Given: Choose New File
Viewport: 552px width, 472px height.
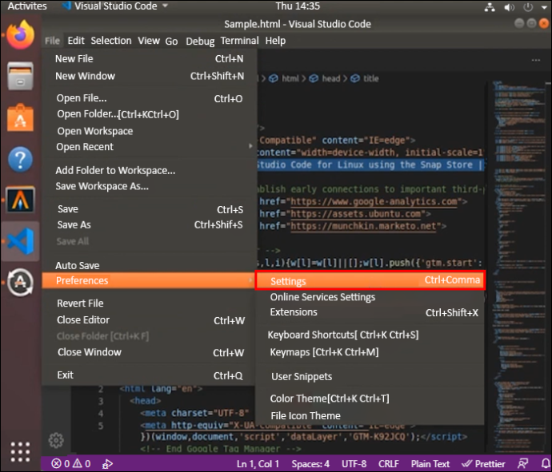Looking at the screenshot, I should pyautogui.click(x=150, y=58).
